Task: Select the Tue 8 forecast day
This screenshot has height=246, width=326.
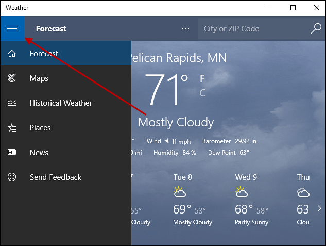Action: pyautogui.click(x=193, y=201)
